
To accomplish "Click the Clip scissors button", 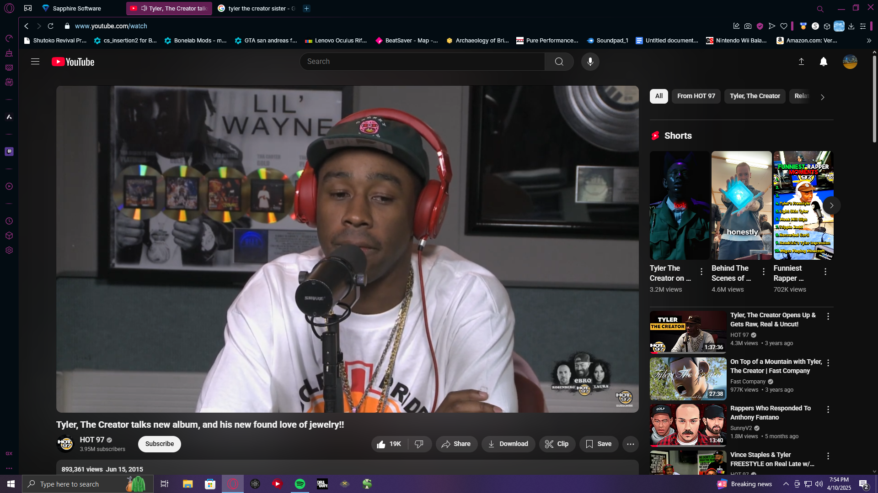I will pyautogui.click(x=557, y=444).
